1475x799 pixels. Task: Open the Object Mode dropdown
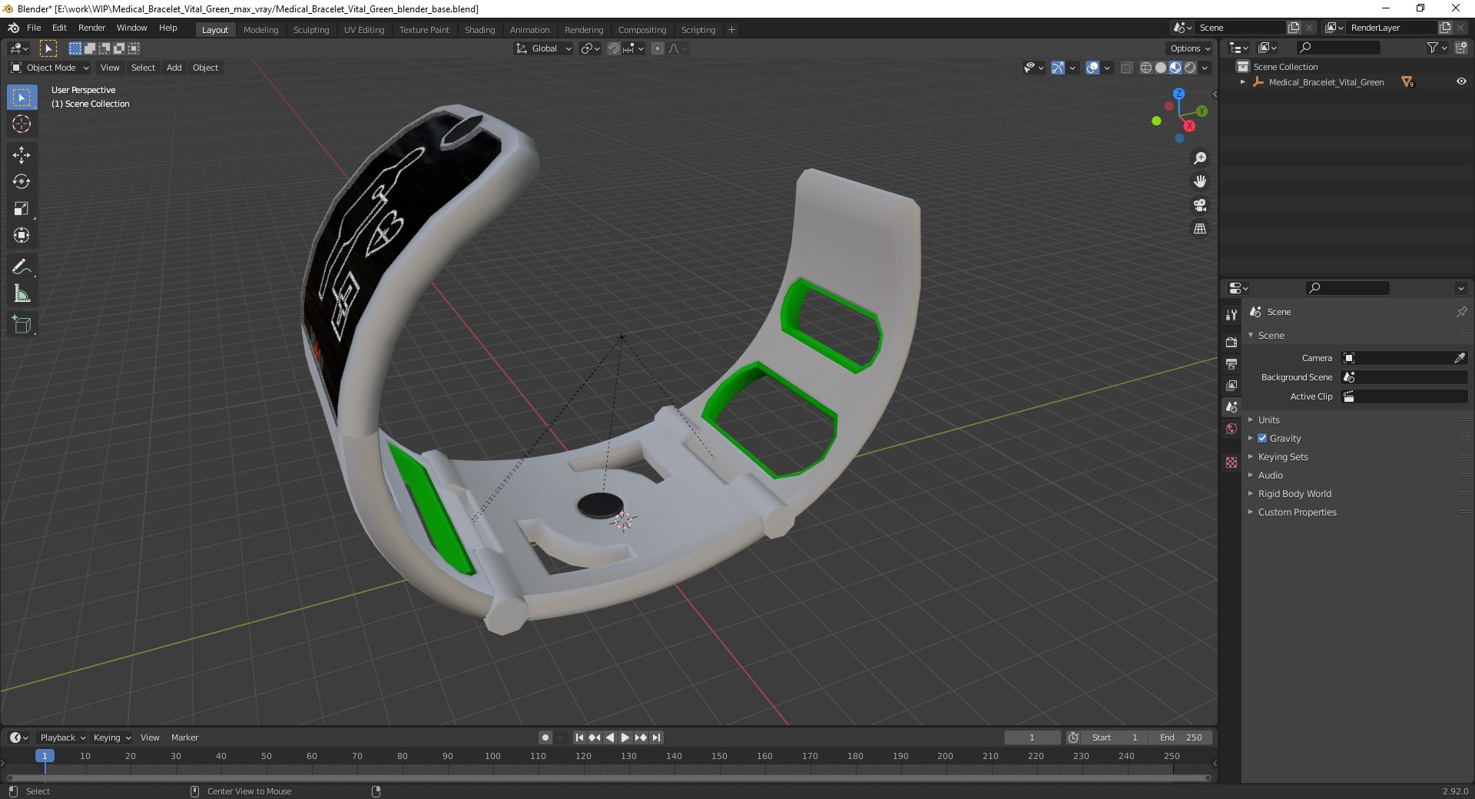50,68
